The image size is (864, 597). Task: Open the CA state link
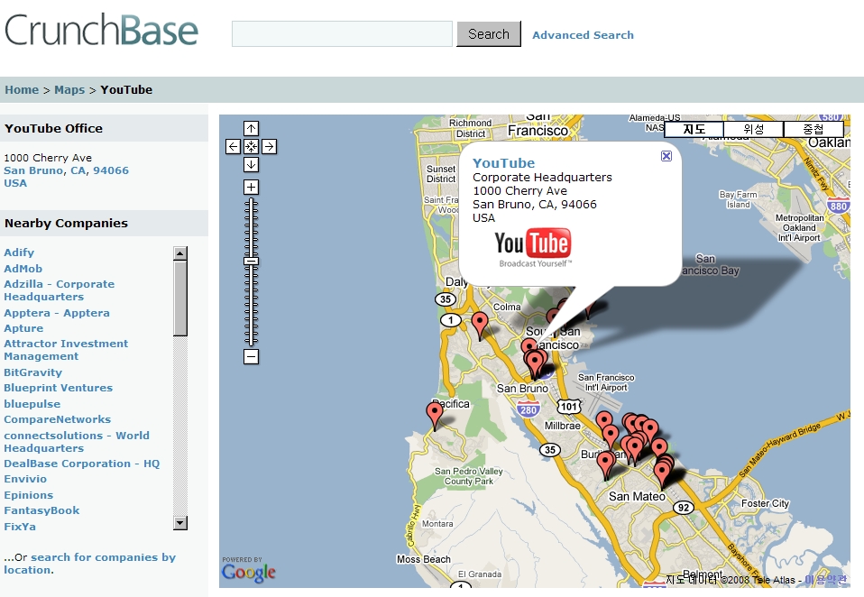[x=78, y=170]
